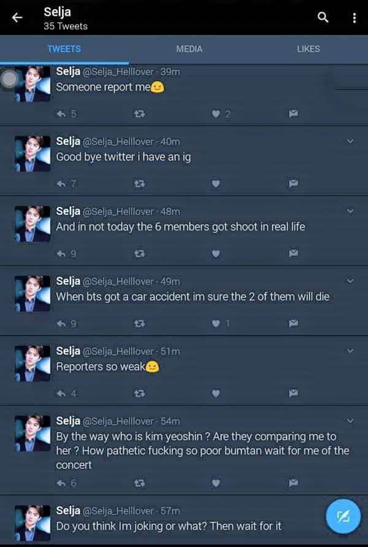Open the three-dot overflow menu
Screen dimensions: 368x547
(x=354, y=18)
